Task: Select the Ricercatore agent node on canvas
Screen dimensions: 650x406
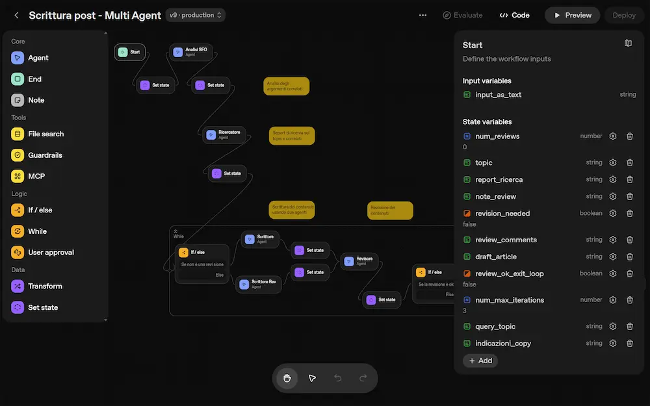Action: (x=224, y=134)
